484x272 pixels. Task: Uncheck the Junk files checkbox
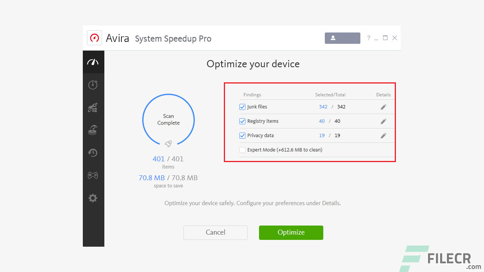(242, 107)
